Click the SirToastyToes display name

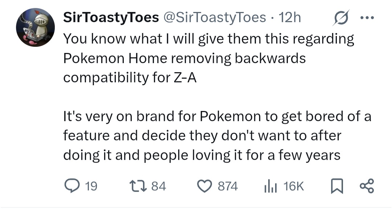click(111, 17)
